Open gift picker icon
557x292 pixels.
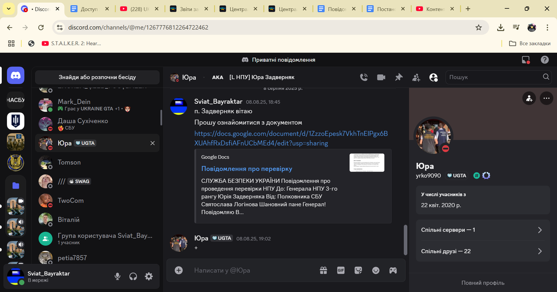[x=323, y=270]
